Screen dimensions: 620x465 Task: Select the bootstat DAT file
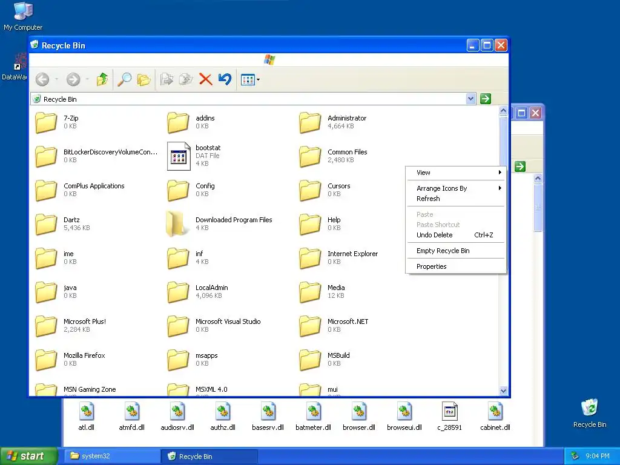(x=179, y=156)
